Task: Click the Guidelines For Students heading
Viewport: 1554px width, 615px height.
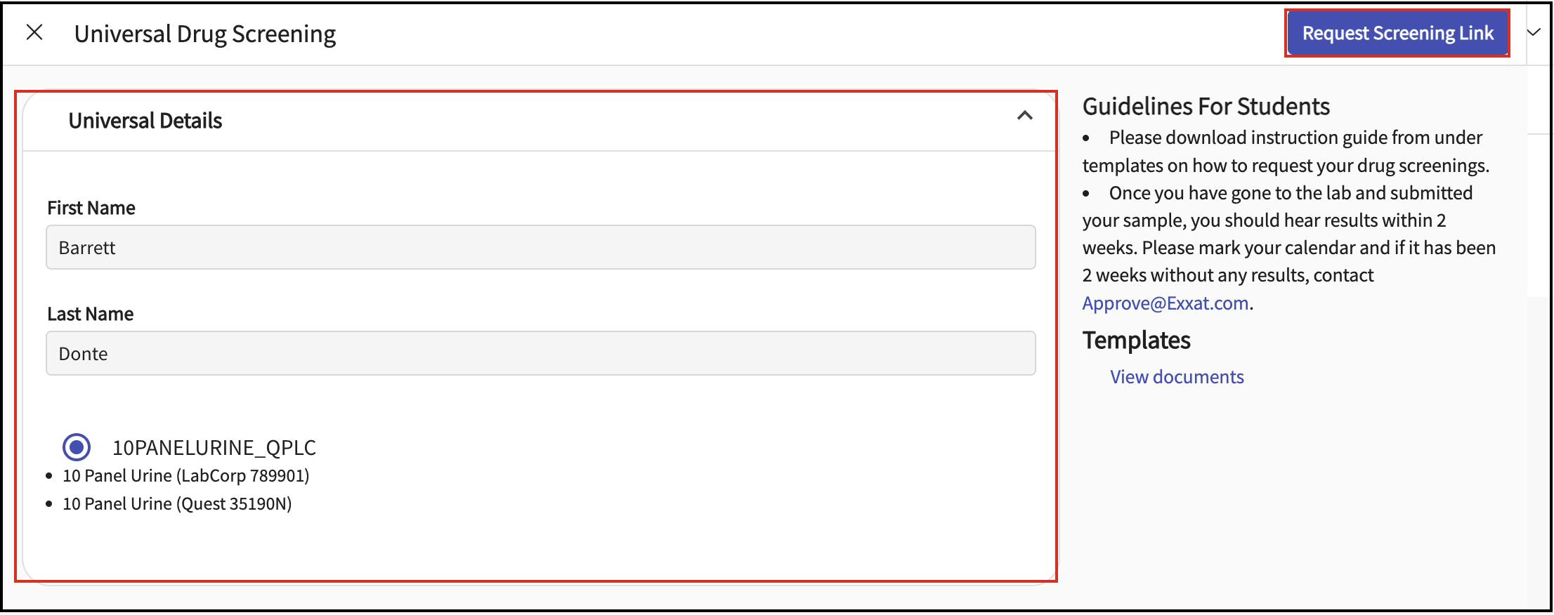Action: pyautogui.click(x=1206, y=107)
